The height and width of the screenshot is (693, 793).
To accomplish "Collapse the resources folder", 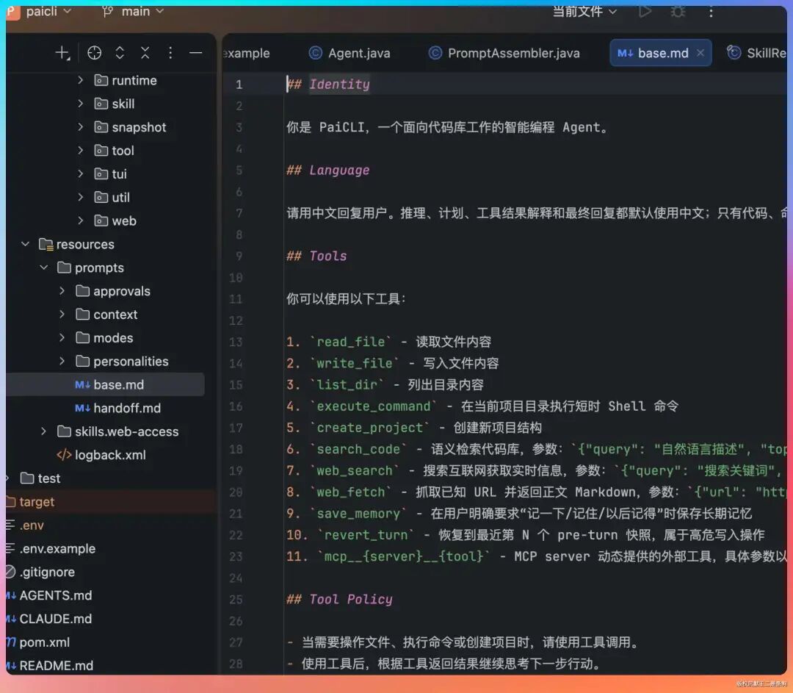I will [25, 244].
